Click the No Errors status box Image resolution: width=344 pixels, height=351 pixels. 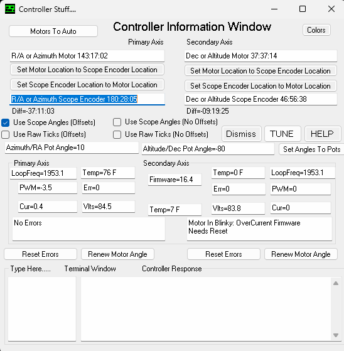[x=89, y=229]
